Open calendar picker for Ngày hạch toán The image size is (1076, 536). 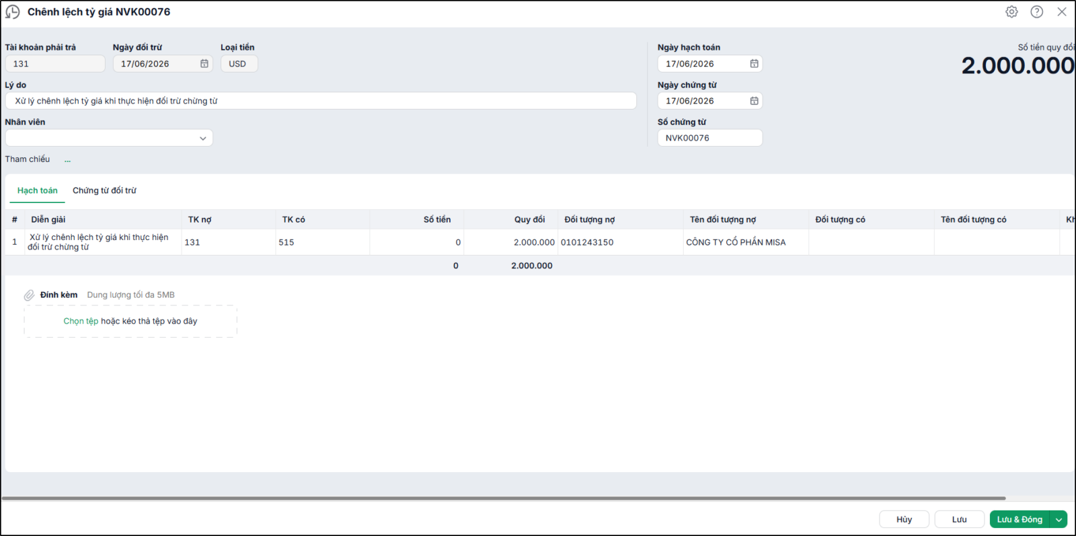tap(755, 64)
